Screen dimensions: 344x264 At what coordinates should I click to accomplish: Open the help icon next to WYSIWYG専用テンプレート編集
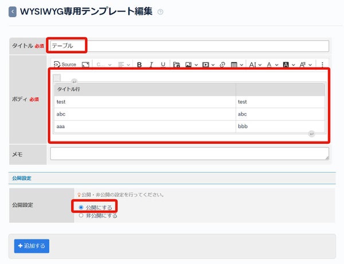coord(161,12)
